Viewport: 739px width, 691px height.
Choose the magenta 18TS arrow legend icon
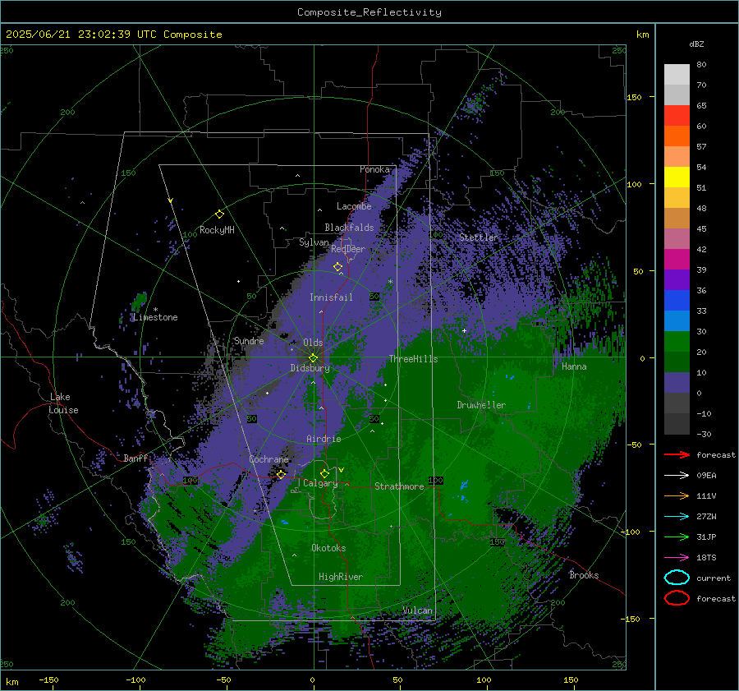coord(677,558)
